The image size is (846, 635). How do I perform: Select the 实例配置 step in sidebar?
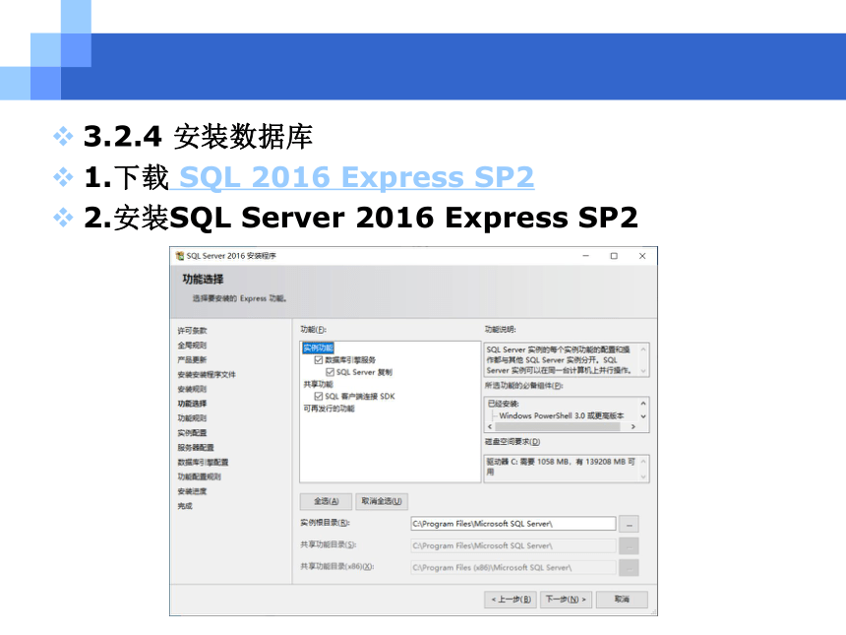click(192, 432)
